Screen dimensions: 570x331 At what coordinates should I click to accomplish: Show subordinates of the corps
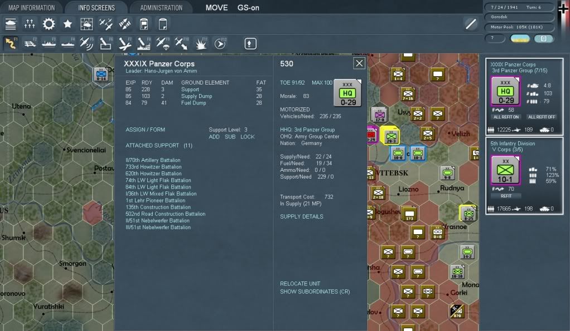(315, 292)
